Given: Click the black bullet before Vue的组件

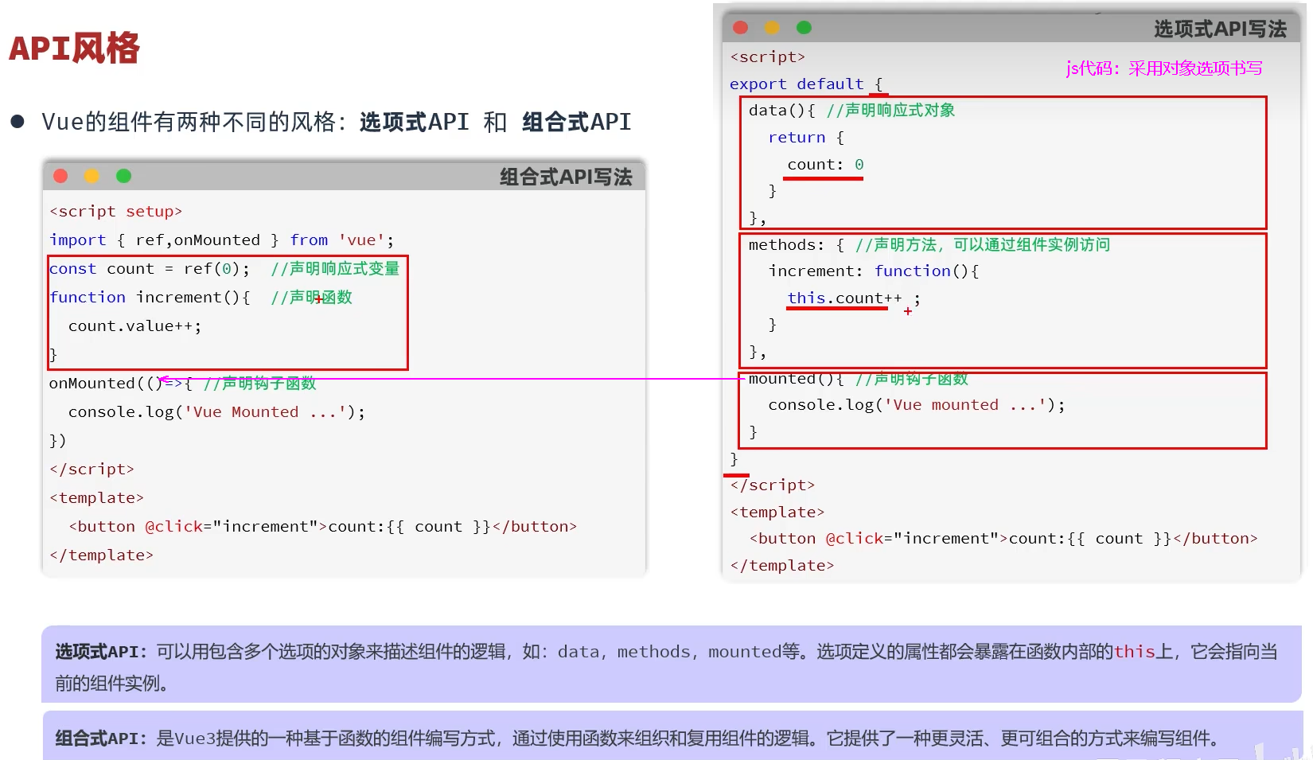Looking at the screenshot, I should click(x=18, y=122).
